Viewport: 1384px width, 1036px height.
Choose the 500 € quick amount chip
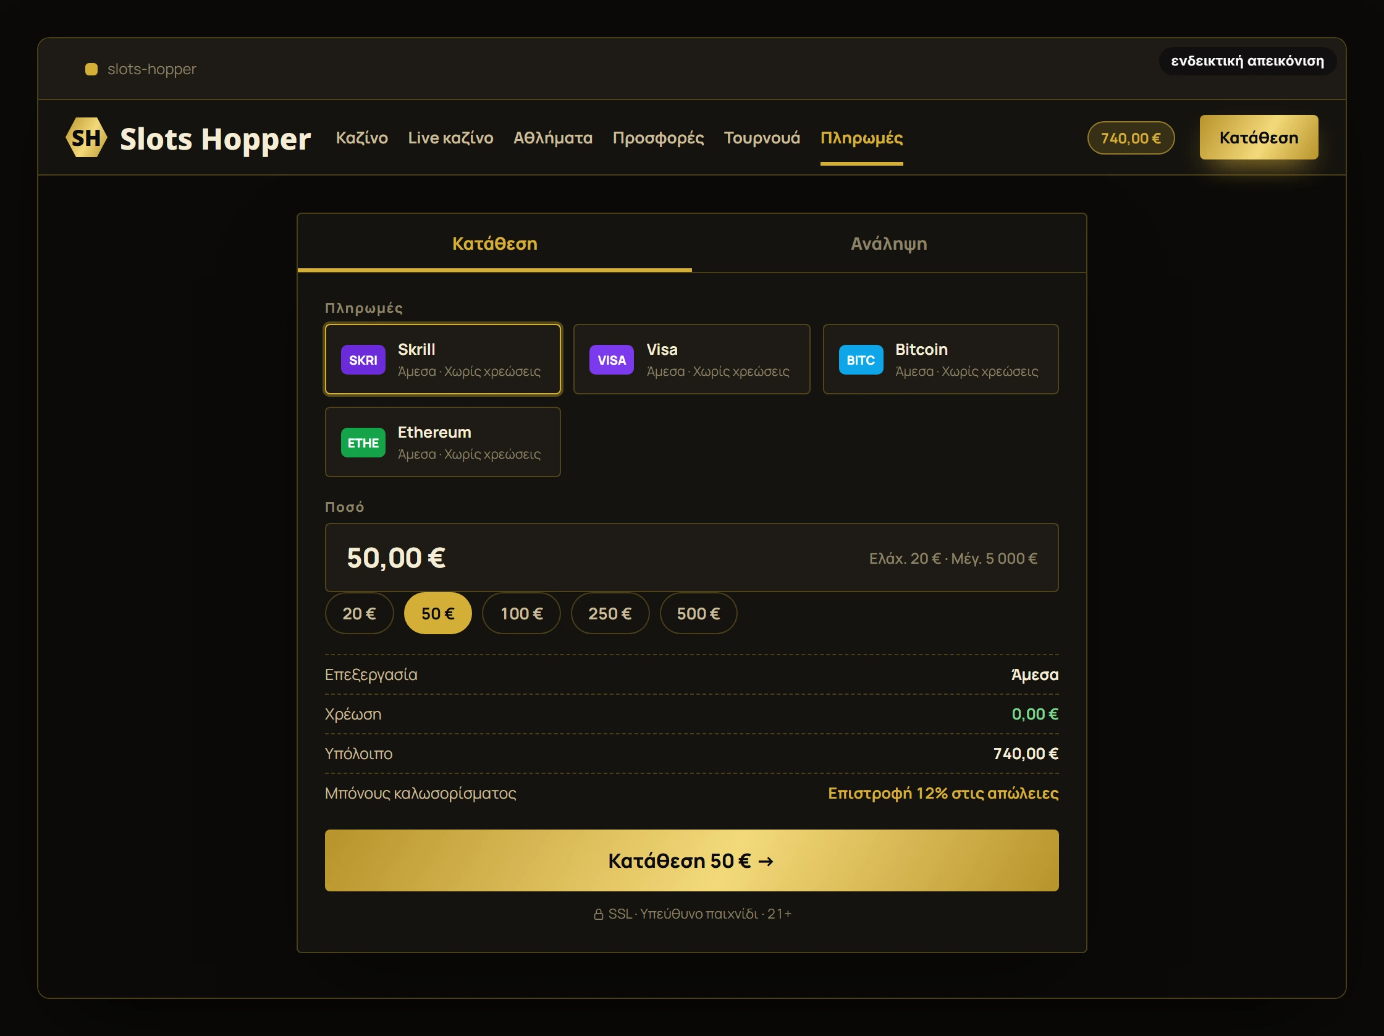tap(698, 613)
